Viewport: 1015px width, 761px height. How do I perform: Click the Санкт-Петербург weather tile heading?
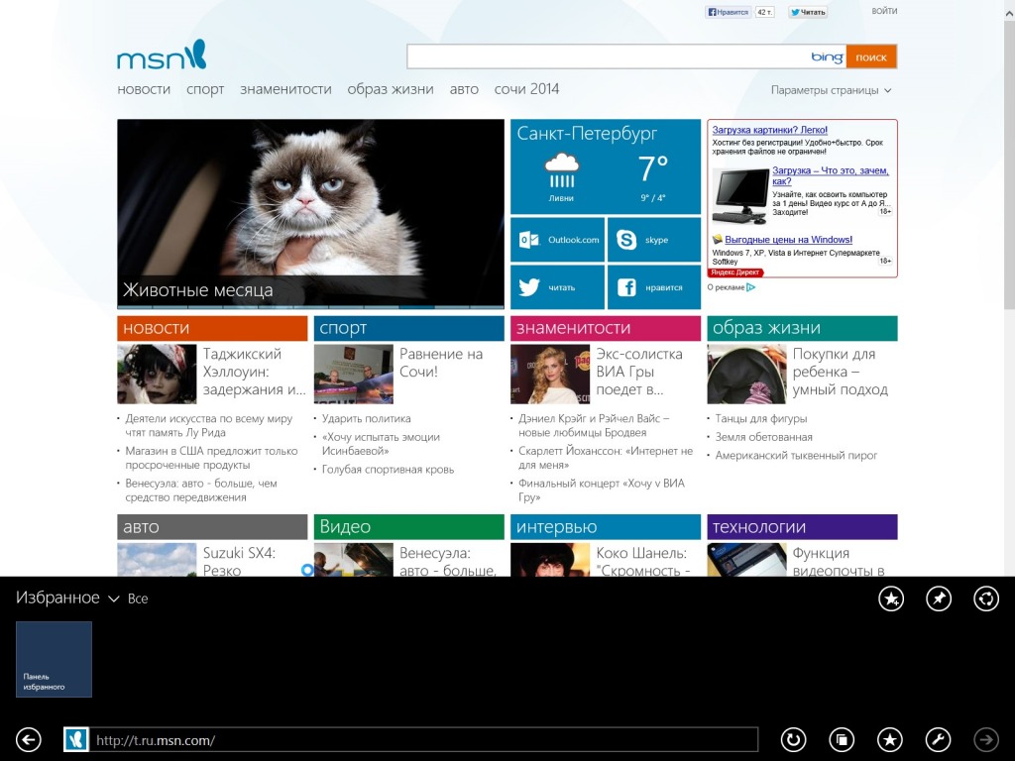click(587, 134)
